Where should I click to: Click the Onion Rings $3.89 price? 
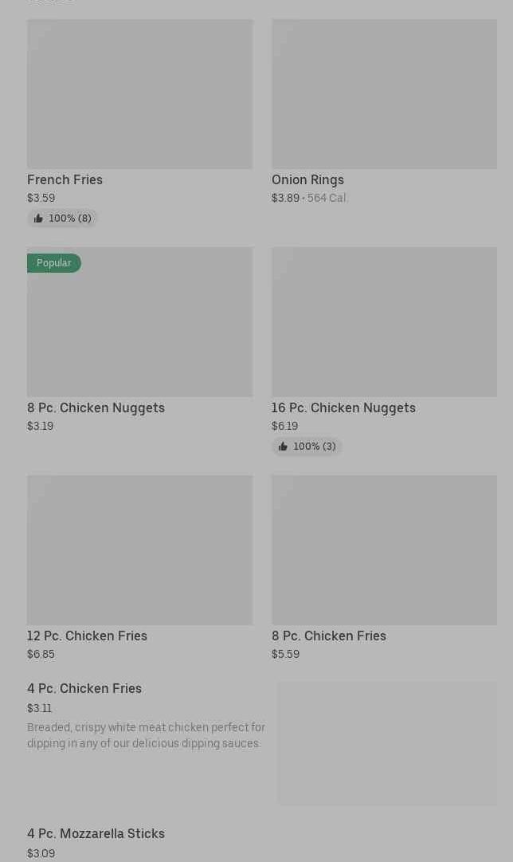(x=285, y=198)
